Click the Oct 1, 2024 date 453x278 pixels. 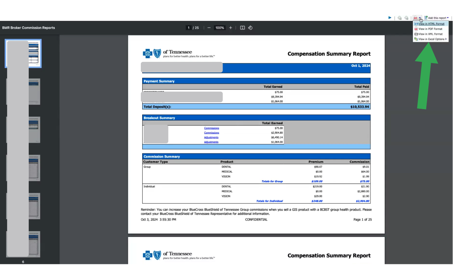361,66
